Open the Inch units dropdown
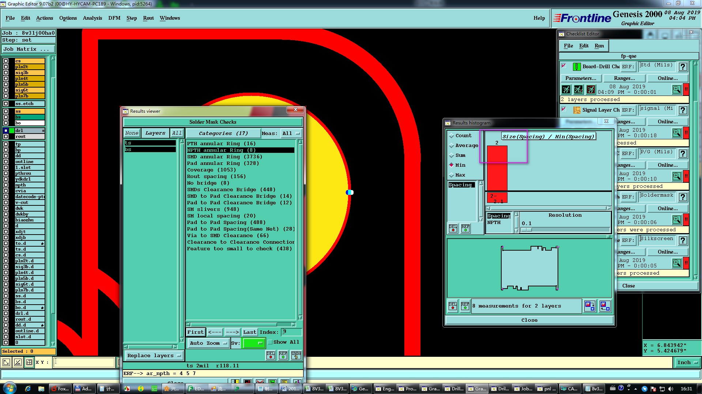 click(687, 362)
